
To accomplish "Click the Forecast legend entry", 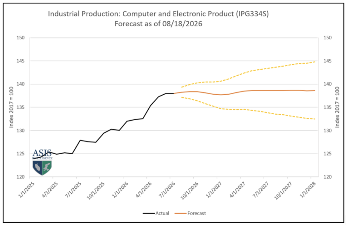I will coord(191,213).
